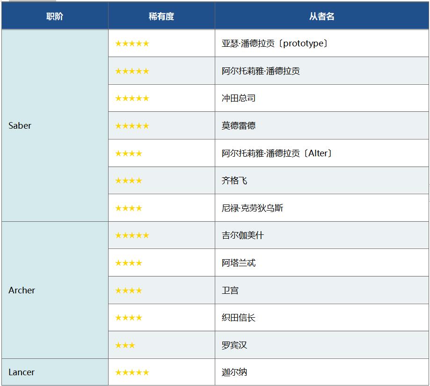The width and height of the screenshot is (430, 386).
Task: Click the 从者名 column header
Action: (321, 16)
